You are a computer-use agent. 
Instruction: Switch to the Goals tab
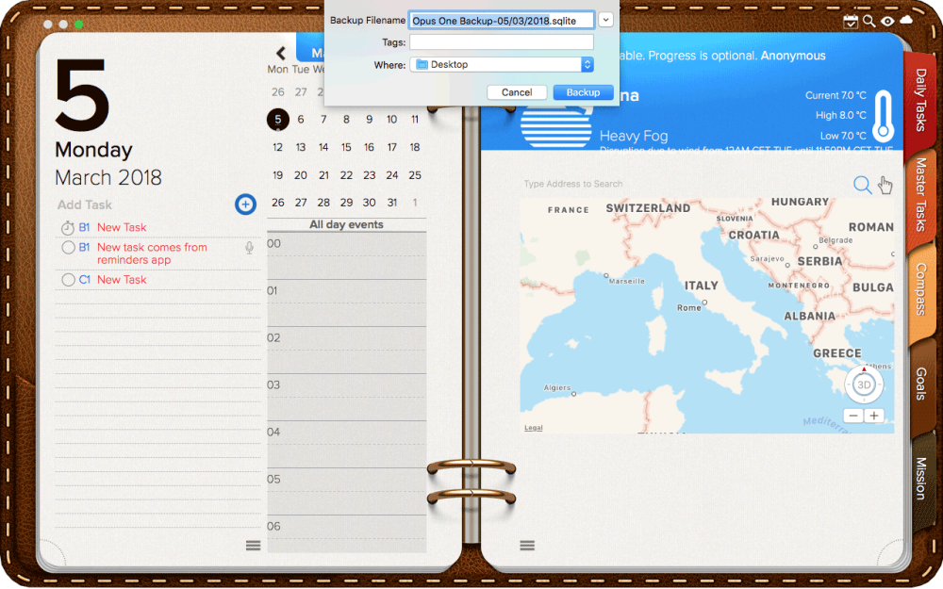click(x=920, y=384)
